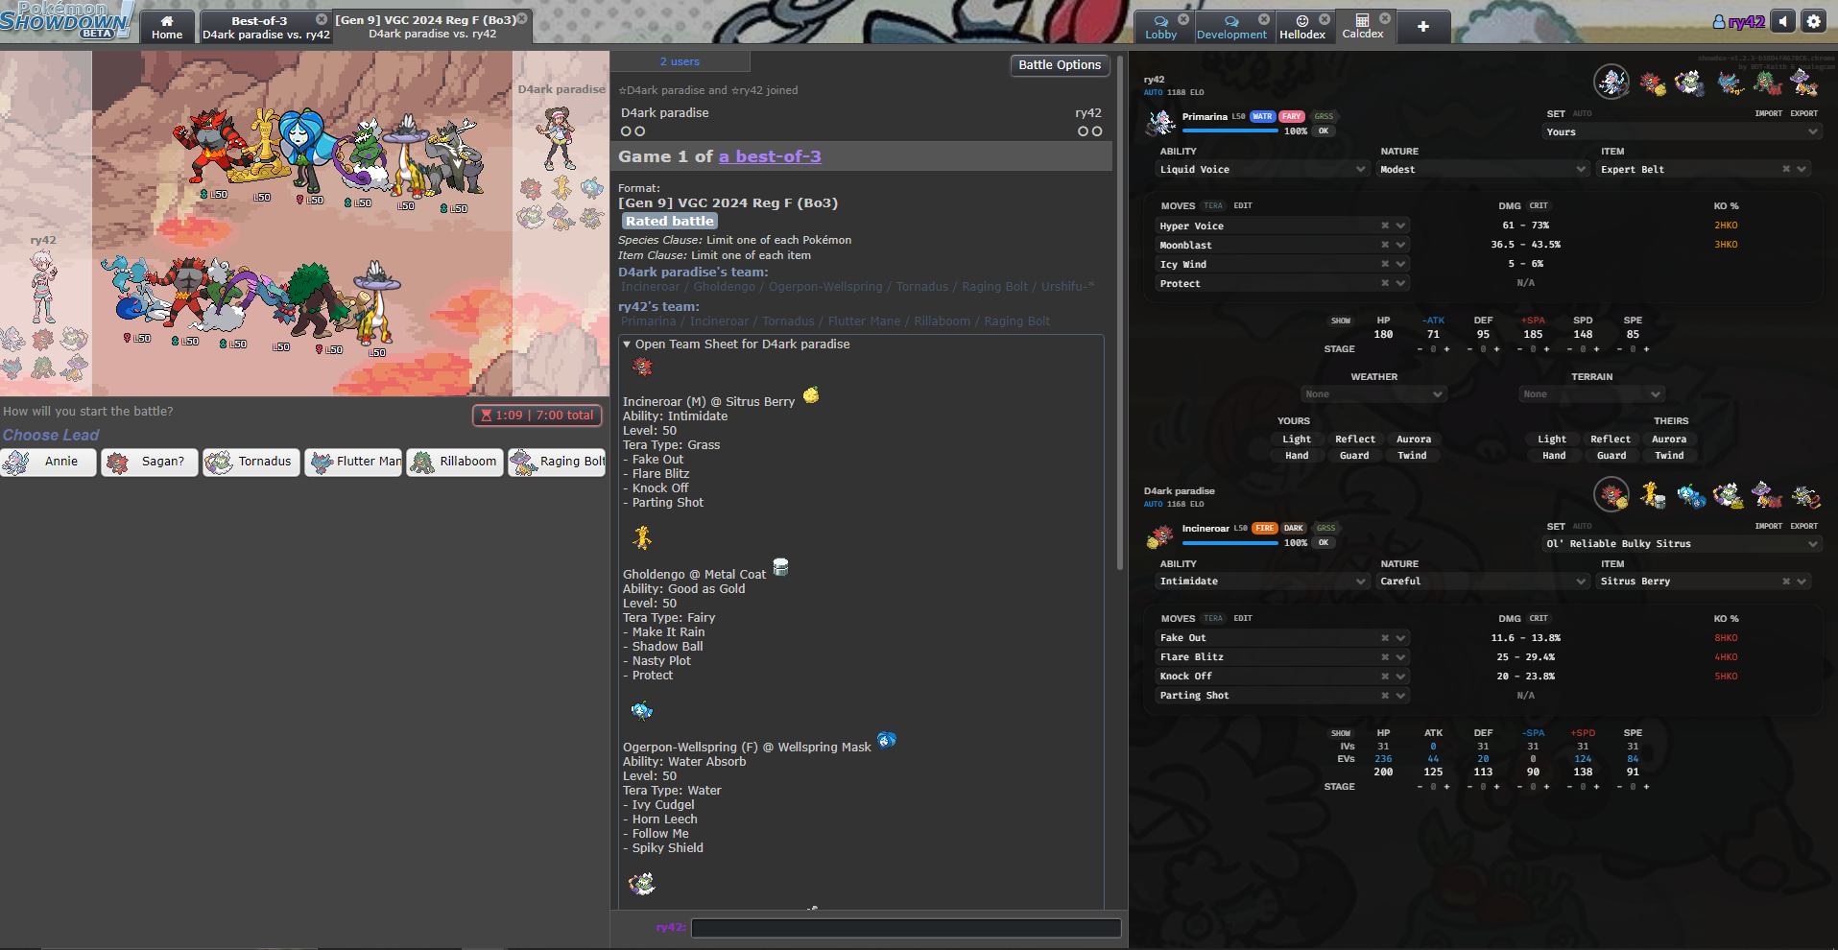
Task: Remove the Flare Blitz move
Action: [1385, 657]
